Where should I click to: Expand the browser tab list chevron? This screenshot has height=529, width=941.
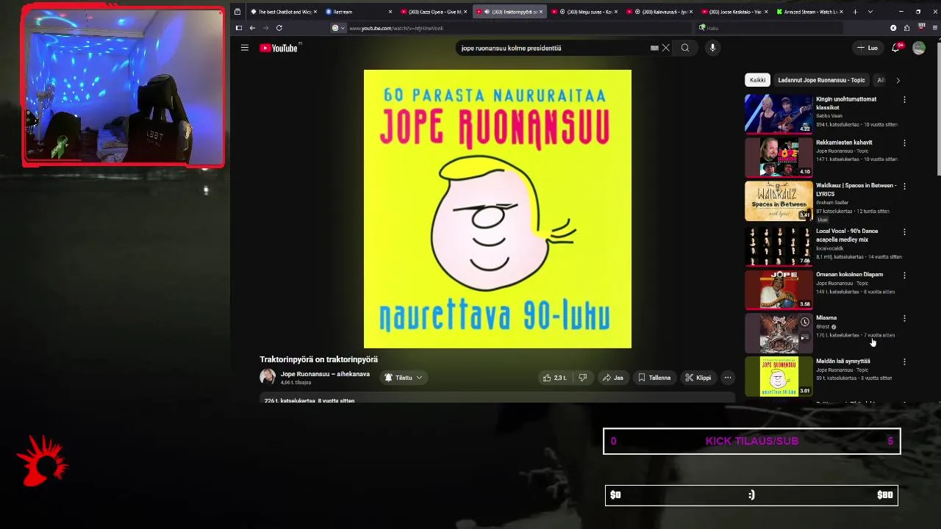pyautogui.click(x=870, y=12)
